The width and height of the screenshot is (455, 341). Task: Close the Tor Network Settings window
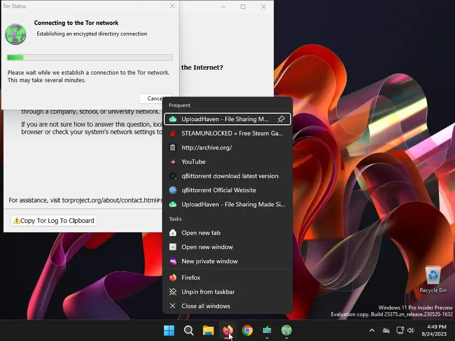point(263,7)
